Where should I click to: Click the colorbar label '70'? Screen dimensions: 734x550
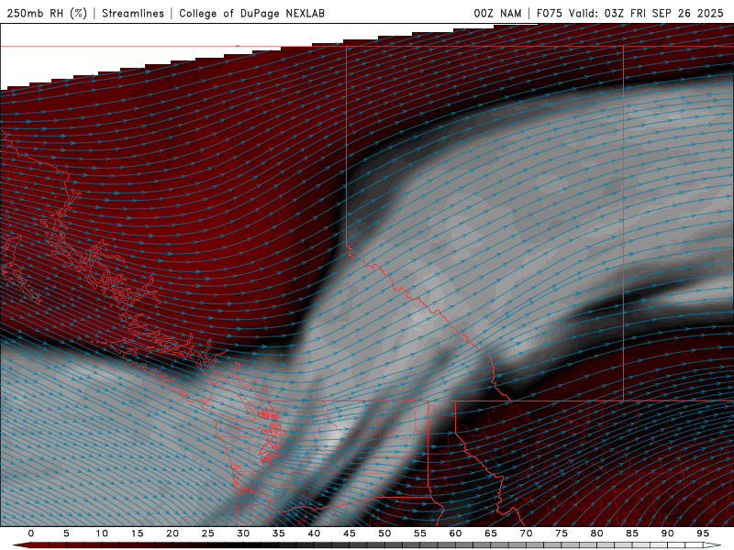[526, 533]
